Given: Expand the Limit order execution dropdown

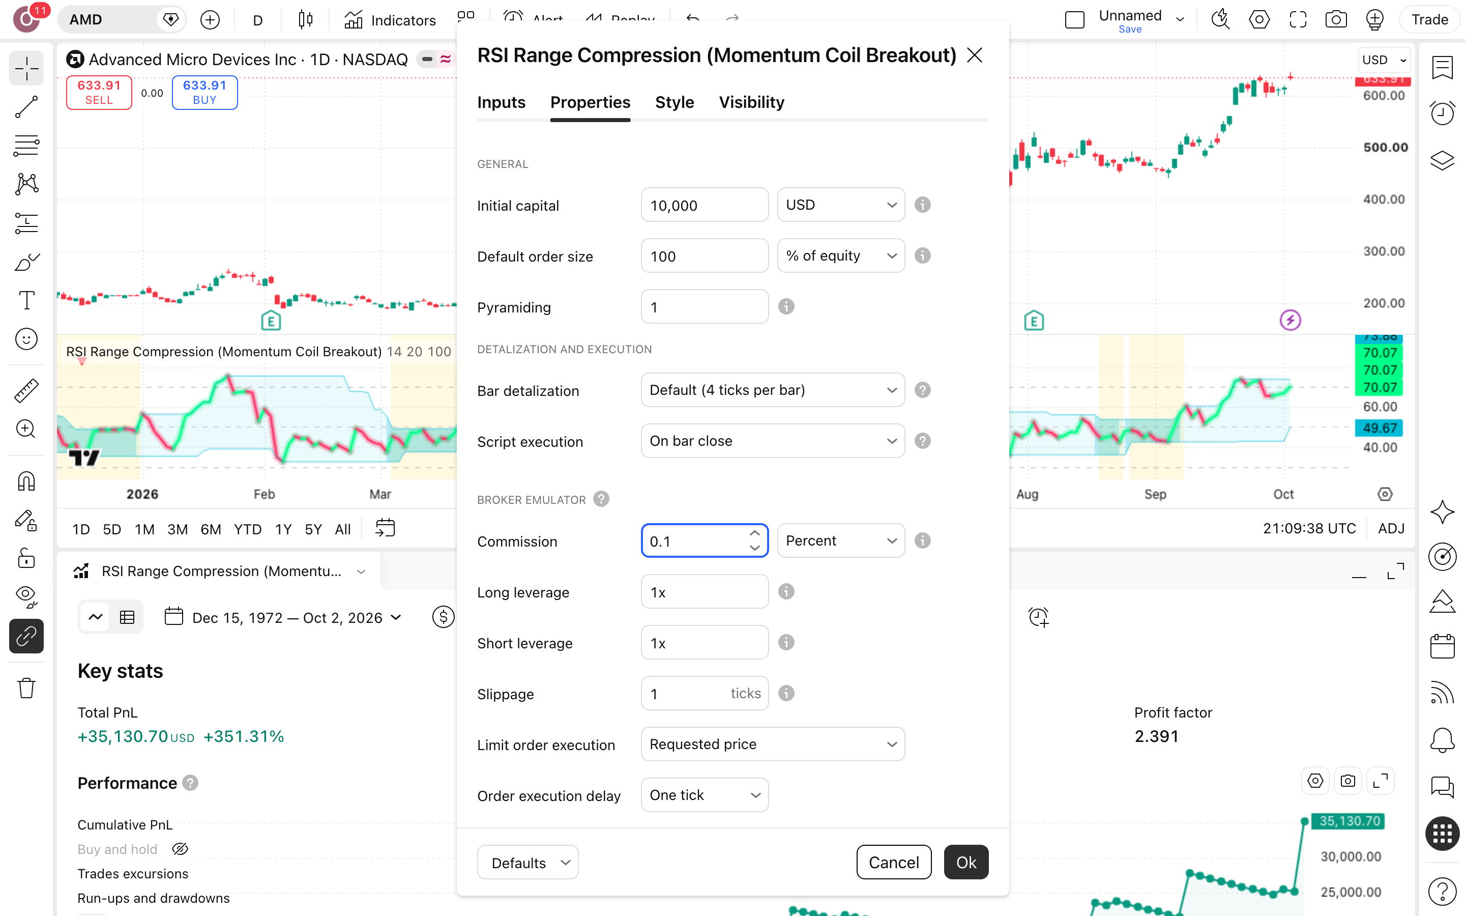Looking at the screenshot, I should click(773, 744).
